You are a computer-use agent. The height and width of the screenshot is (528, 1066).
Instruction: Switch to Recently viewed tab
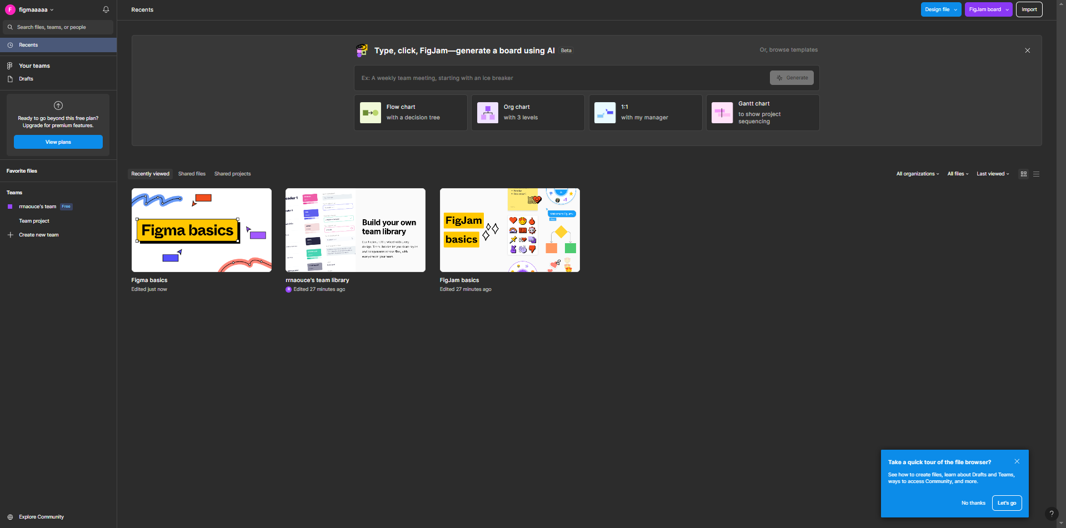point(150,174)
